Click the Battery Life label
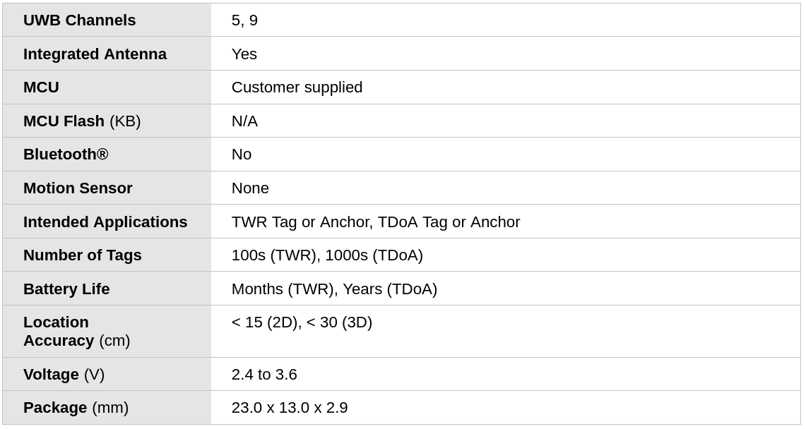The width and height of the screenshot is (806, 429). click(66, 289)
